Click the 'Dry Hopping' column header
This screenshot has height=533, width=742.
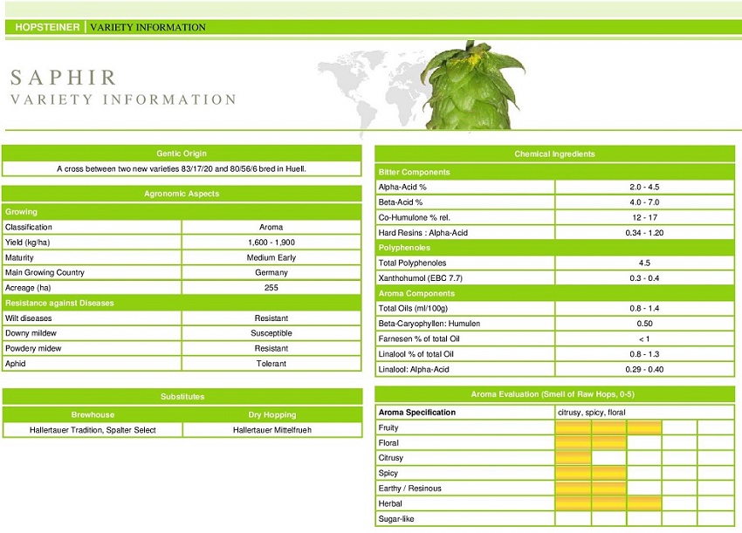click(272, 414)
